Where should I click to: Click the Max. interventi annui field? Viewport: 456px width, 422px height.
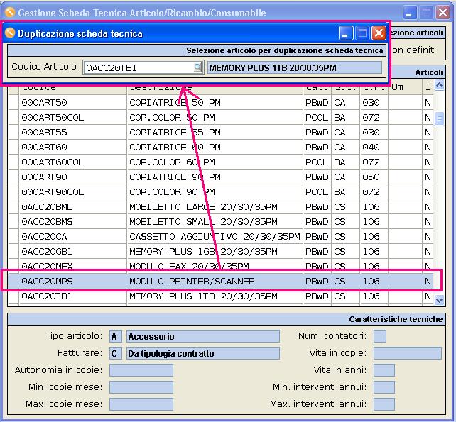[384, 404]
